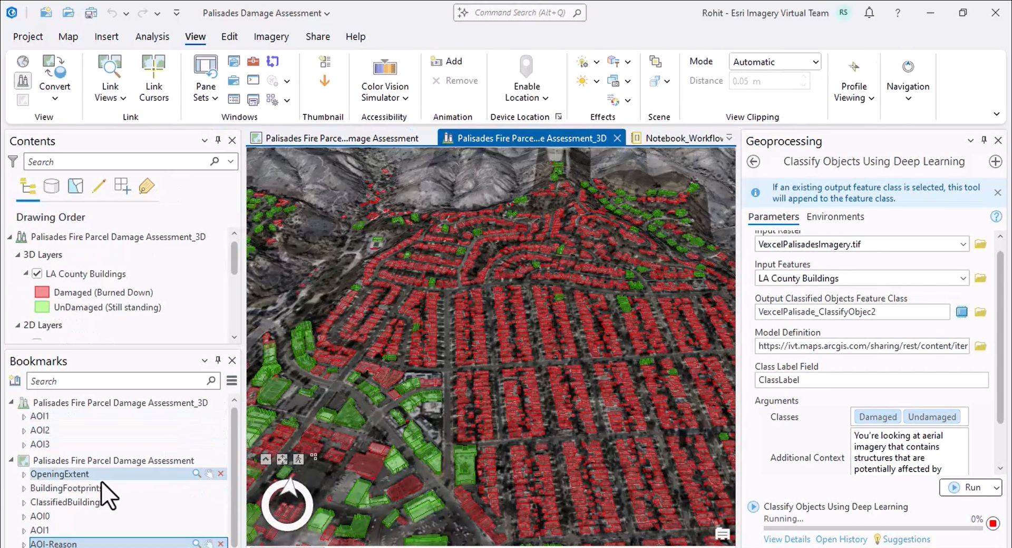Toggle LA County Buildings layer visibility

(37, 273)
